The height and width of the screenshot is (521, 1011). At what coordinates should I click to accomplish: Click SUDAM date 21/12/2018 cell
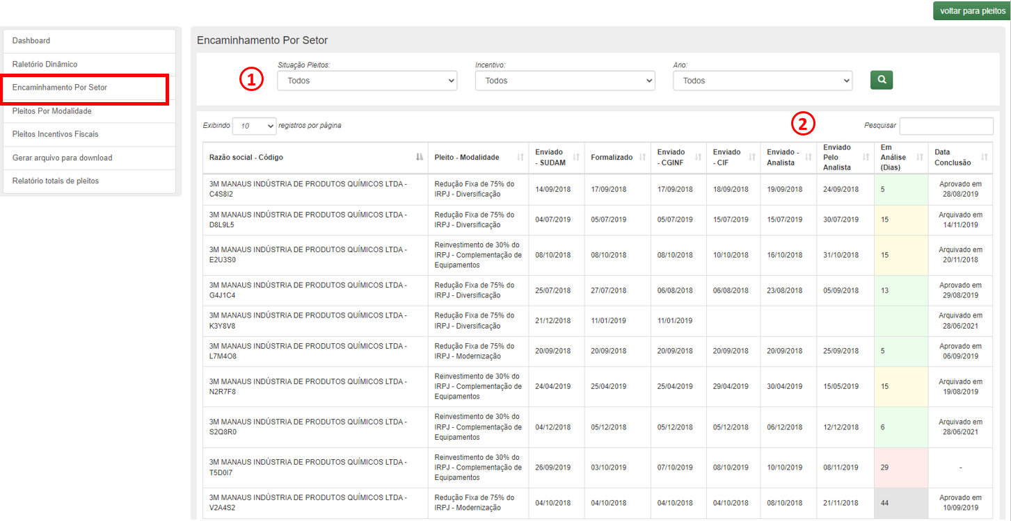[557, 321]
